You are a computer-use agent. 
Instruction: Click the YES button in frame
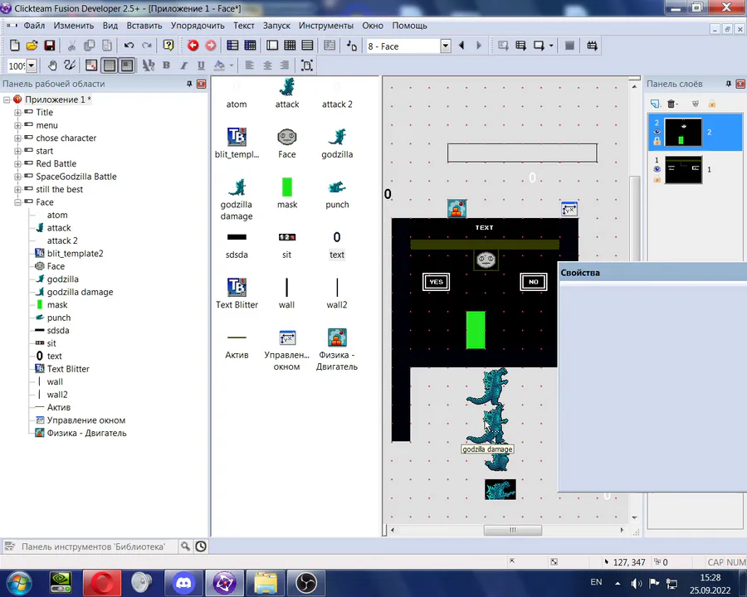(436, 282)
